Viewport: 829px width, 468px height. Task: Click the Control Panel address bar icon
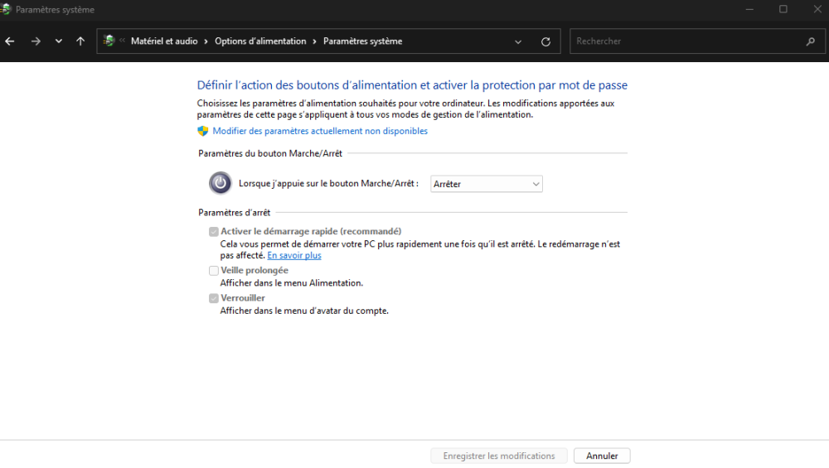pyautogui.click(x=109, y=41)
